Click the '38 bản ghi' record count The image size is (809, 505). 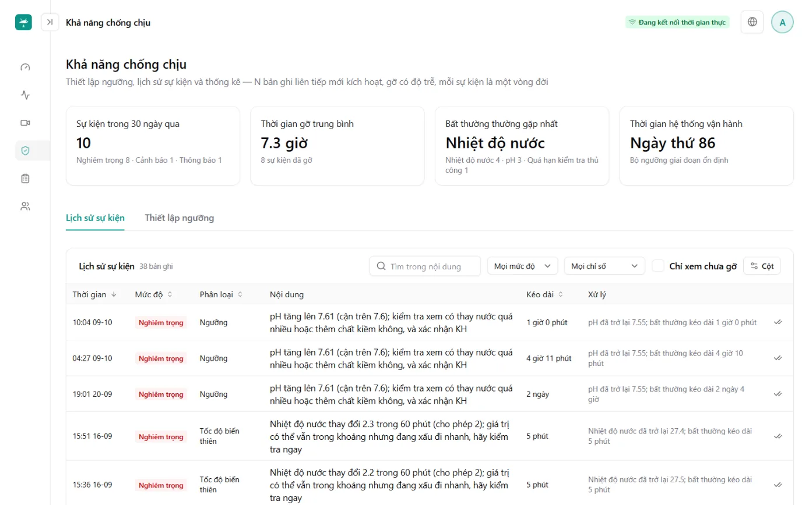156,266
